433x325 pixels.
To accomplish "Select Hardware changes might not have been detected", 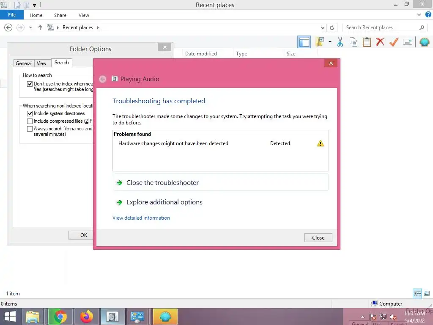I will tap(173, 143).
